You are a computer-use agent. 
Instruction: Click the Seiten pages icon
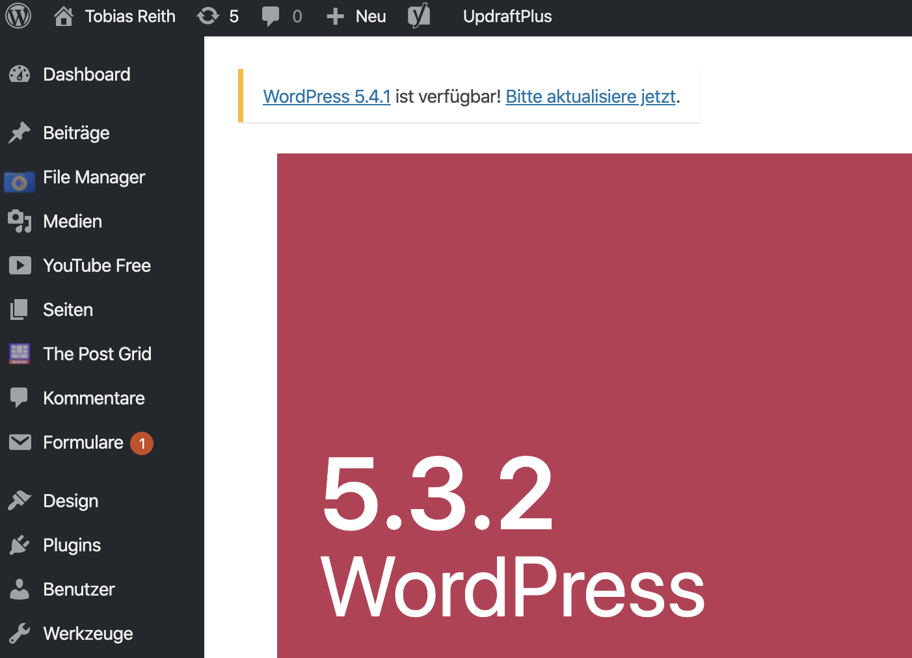pos(20,309)
